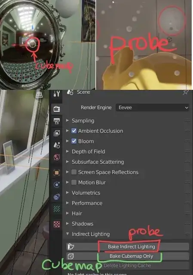Grab the drag handle of the Performance panel
This screenshot has width=193, height=275.
click(187, 203)
